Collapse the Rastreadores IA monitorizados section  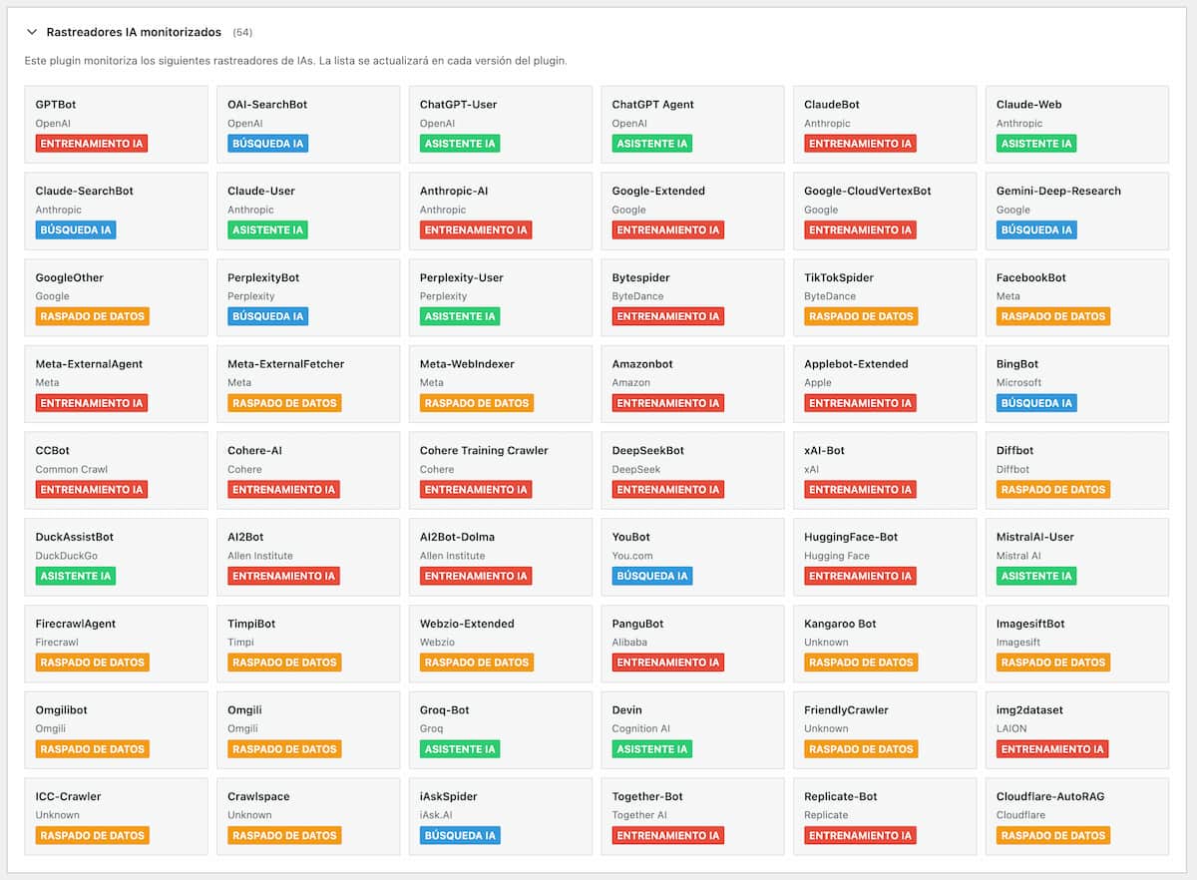click(x=32, y=32)
